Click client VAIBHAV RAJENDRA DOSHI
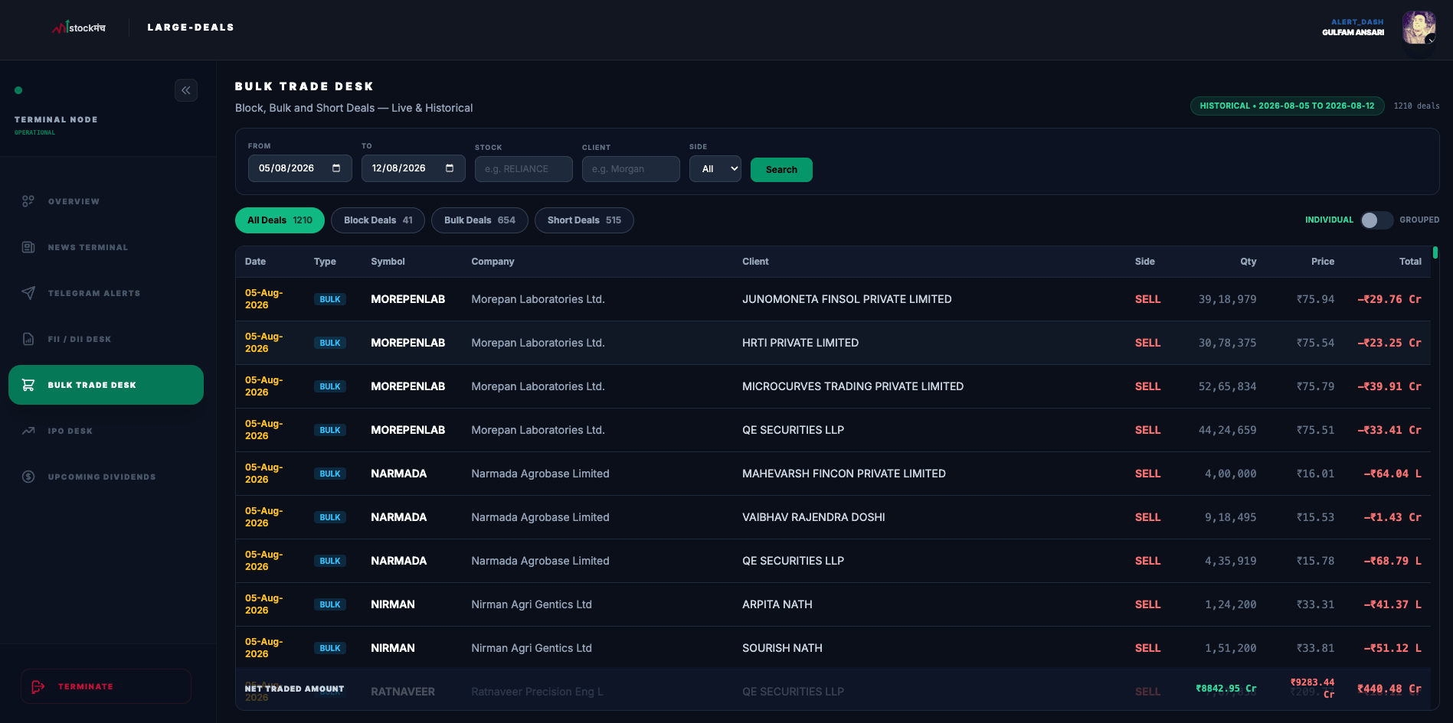 click(x=813, y=517)
